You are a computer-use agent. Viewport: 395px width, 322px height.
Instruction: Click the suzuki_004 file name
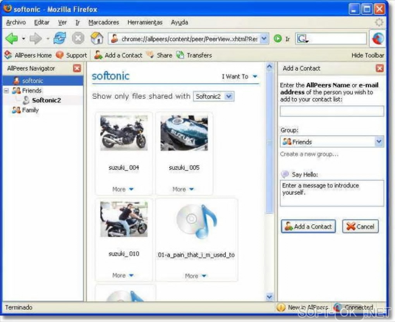click(124, 168)
